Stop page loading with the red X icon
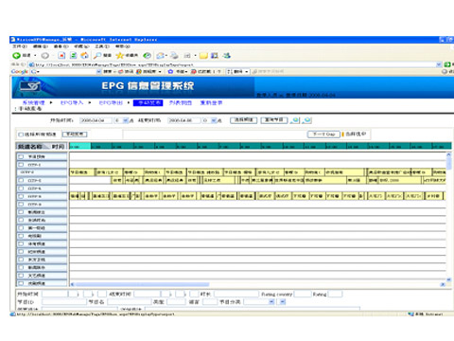The height and width of the screenshot is (341, 454). coord(61,56)
